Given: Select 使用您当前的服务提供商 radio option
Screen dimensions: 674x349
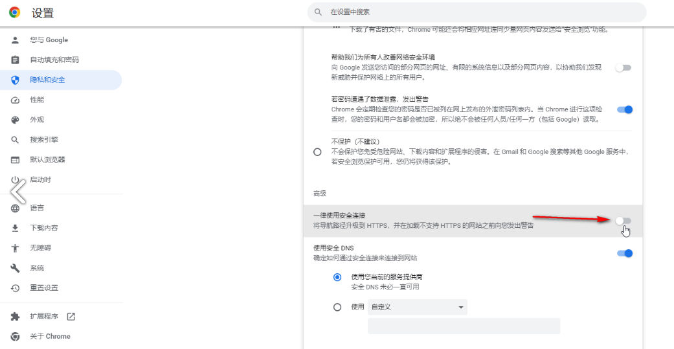Looking at the screenshot, I should (337, 277).
